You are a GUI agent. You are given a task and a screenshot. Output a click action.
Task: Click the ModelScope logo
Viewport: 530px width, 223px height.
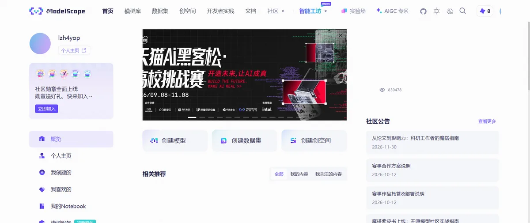(57, 11)
